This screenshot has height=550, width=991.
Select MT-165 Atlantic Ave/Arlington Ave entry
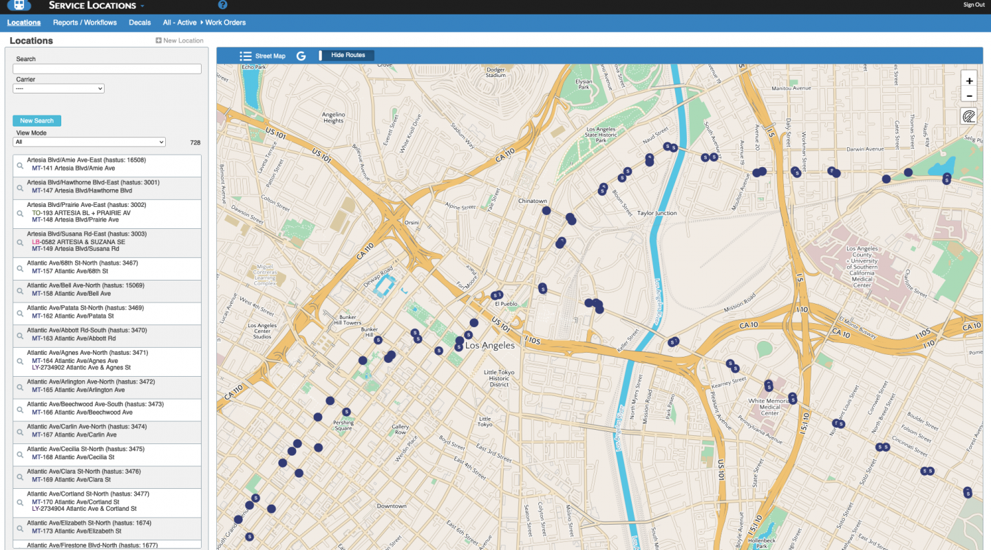(78, 390)
